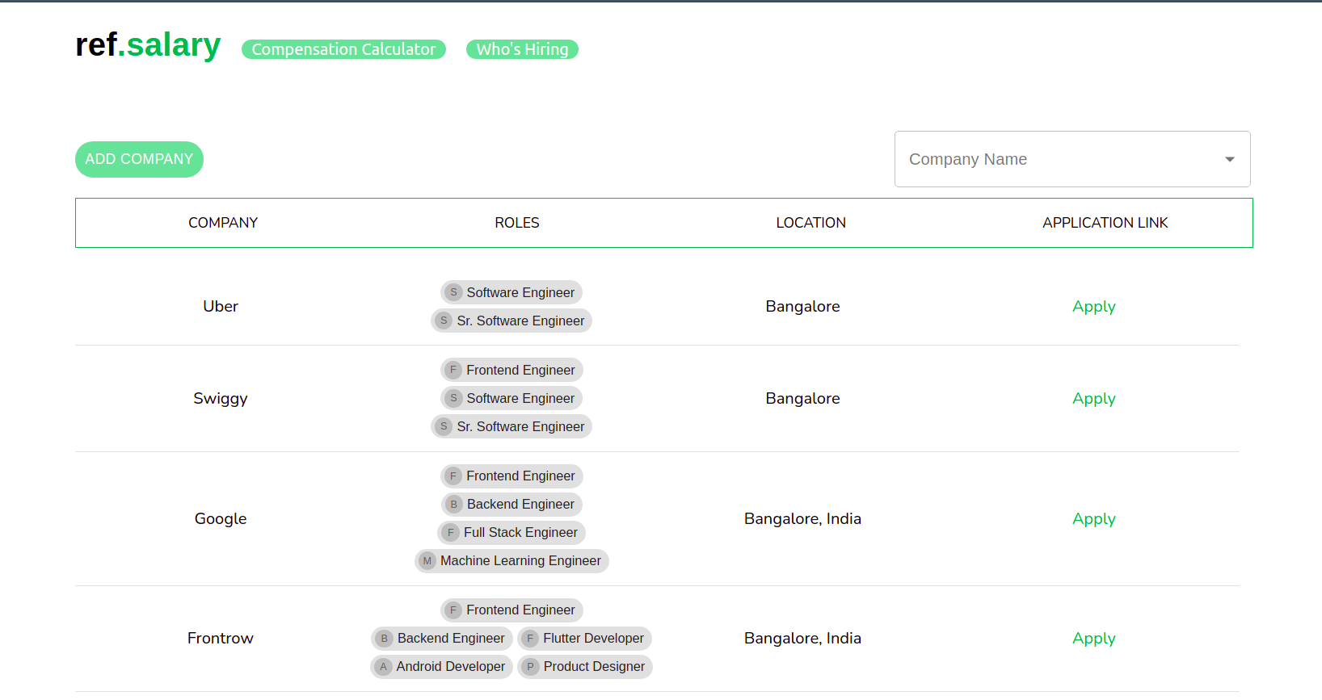The width and height of the screenshot is (1322, 700).
Task: Click the ADD COMPANY button
Action: 139,159
